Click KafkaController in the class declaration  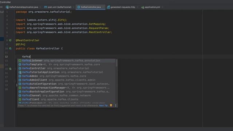tap(48, 48)
